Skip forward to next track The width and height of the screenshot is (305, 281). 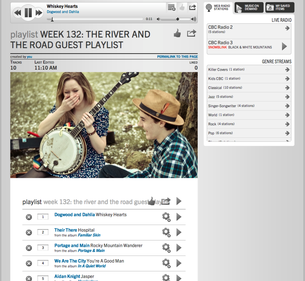pos(39,13)
